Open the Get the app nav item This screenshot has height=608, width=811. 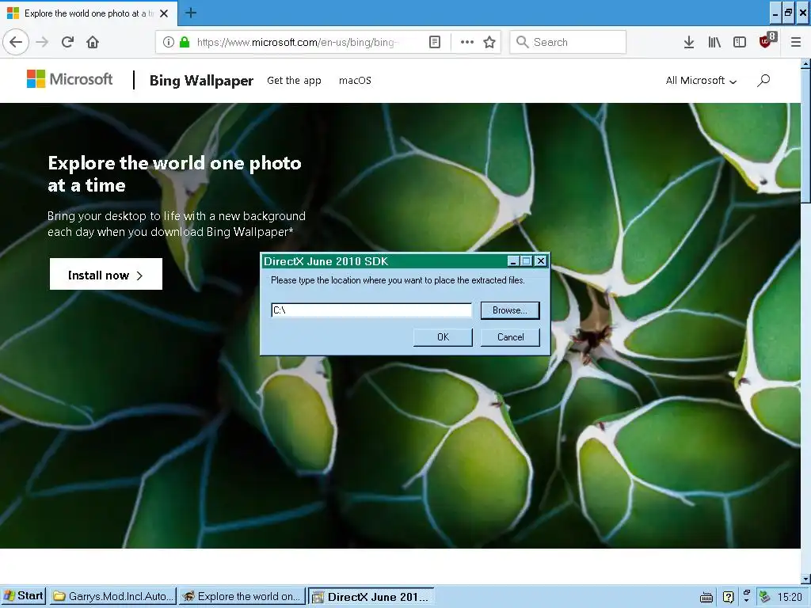coord(294,80)
